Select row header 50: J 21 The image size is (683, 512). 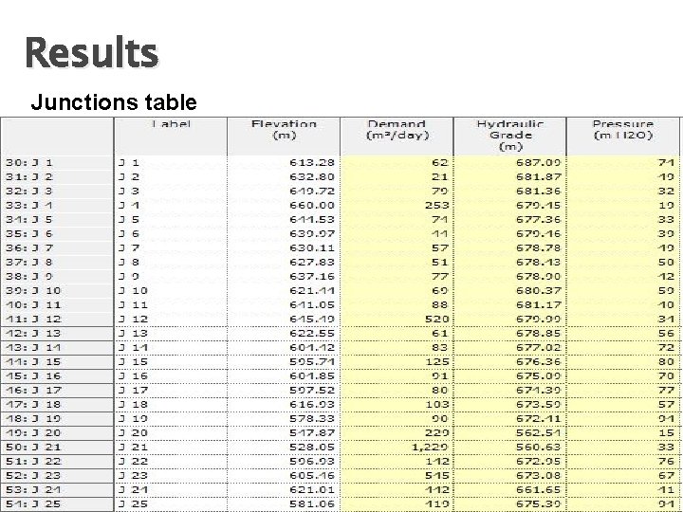tap(57, 447)
